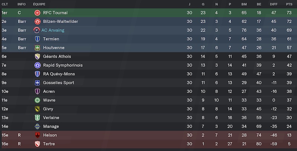Select the Rapid Symphorinois round logo
The image size is (297, 151).
pyautogui.click(x=37, y=65)
